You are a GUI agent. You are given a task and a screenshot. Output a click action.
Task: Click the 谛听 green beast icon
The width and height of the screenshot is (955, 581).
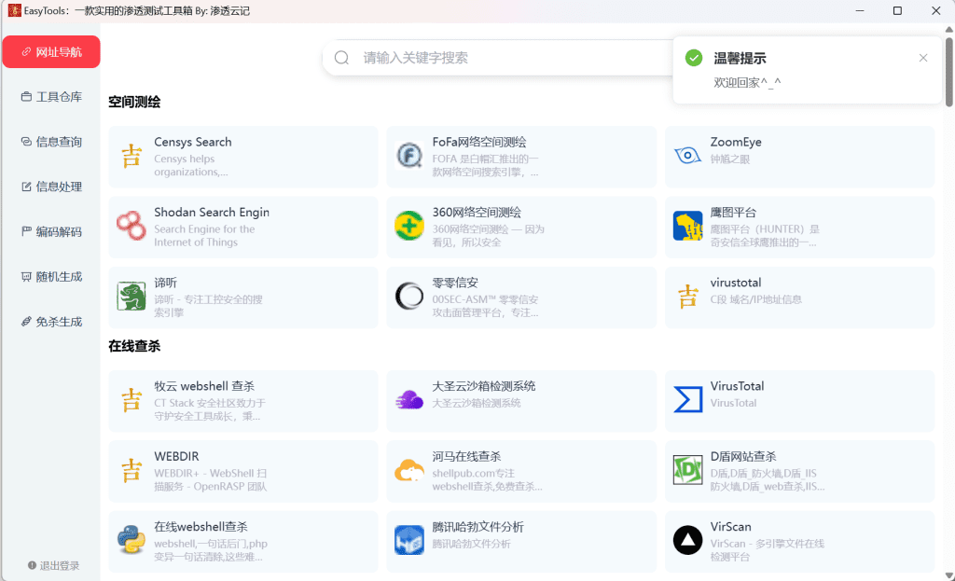(x=131, y=297)
